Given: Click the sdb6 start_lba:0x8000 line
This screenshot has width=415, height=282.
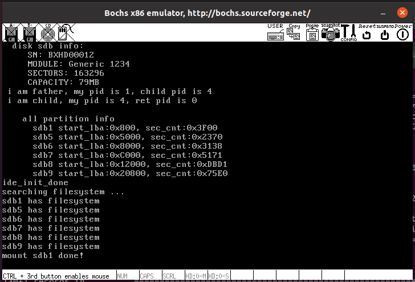Looking at the screenshot, I should point(128,146).
